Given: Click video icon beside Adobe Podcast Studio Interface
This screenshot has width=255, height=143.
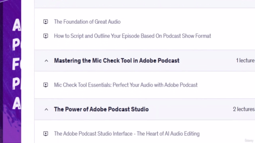Looking at the screenshot, I should coord(46,133).
